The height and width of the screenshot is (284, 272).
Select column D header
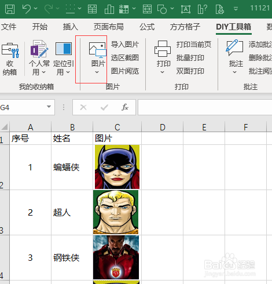pos(163,127)
